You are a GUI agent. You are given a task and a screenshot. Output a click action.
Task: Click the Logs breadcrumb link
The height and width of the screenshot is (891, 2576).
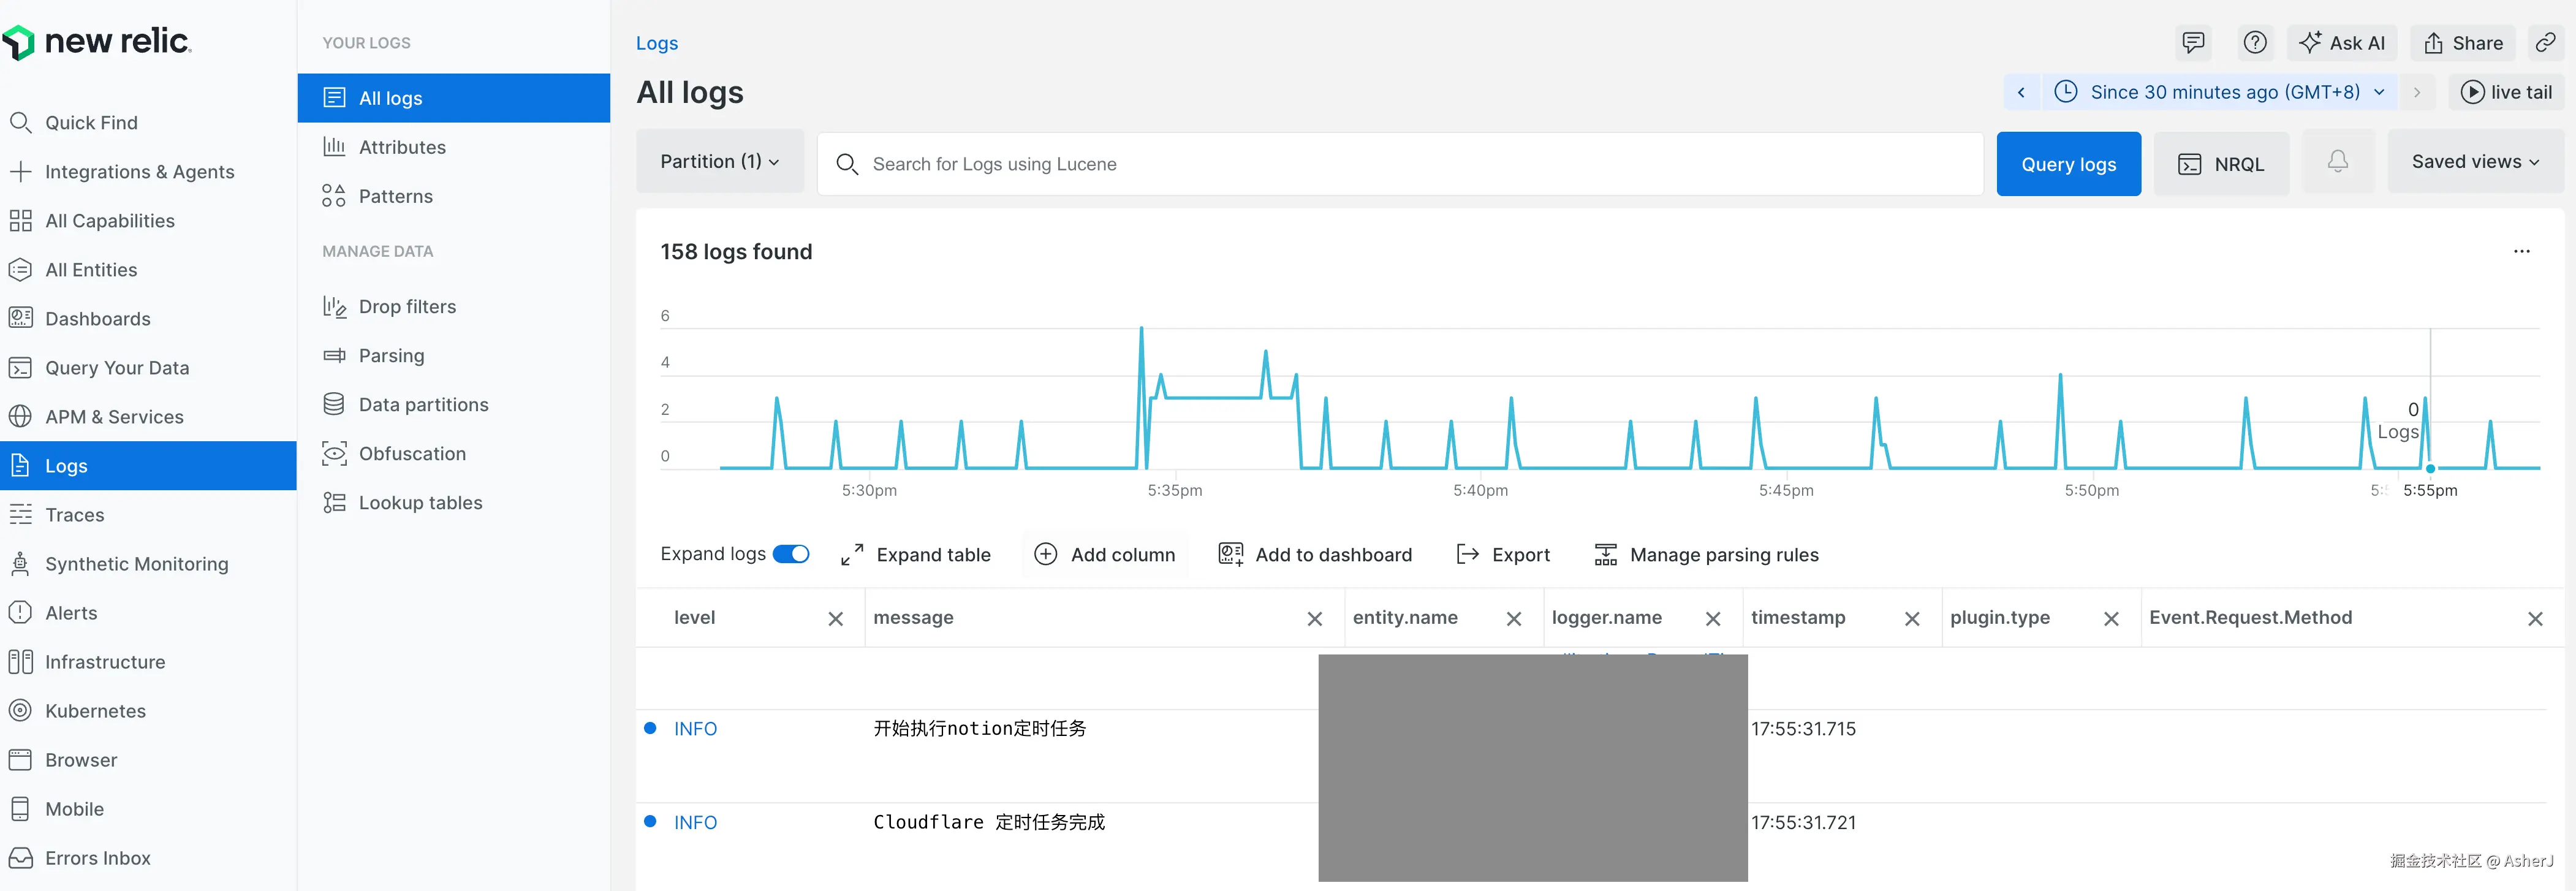pyautogui.click(x=656, y=44)
